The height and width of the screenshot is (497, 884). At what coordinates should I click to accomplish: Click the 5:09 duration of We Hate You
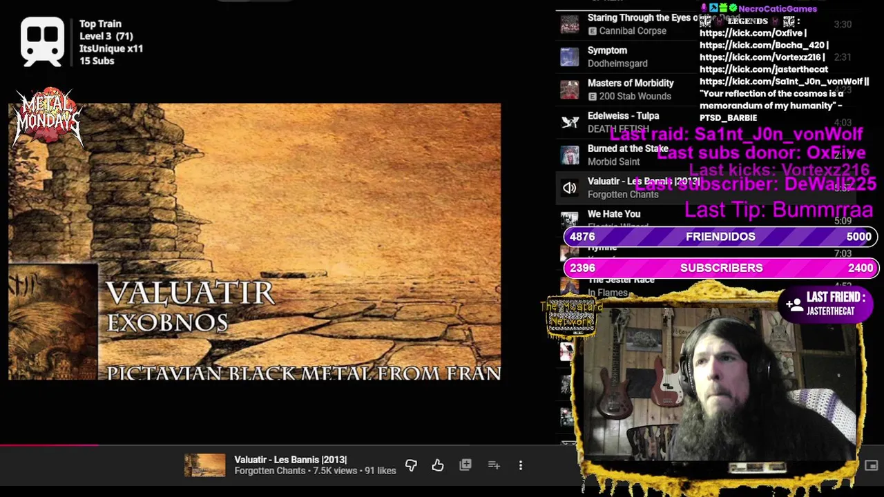pos(843,221)
